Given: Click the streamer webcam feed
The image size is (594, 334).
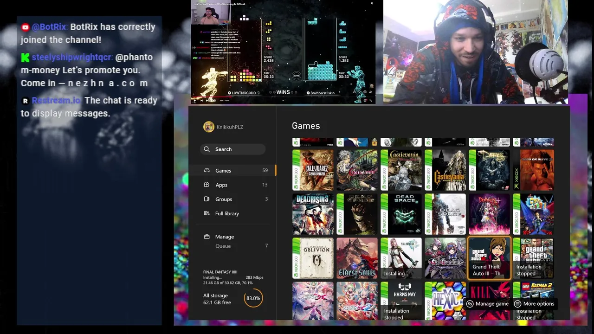Looking at the screenshot, I should (x=476, y=51).
